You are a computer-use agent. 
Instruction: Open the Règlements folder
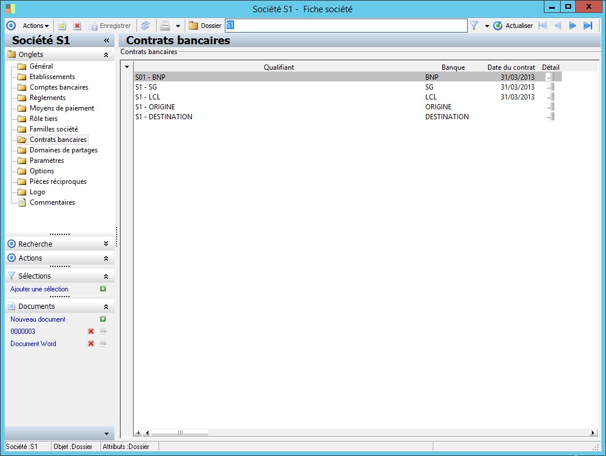(48, 98)
